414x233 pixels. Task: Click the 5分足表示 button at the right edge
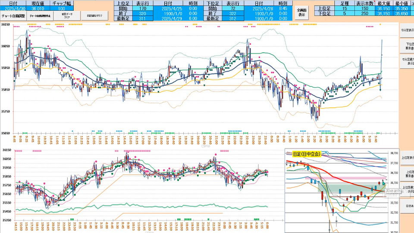(x=407, y=30)
